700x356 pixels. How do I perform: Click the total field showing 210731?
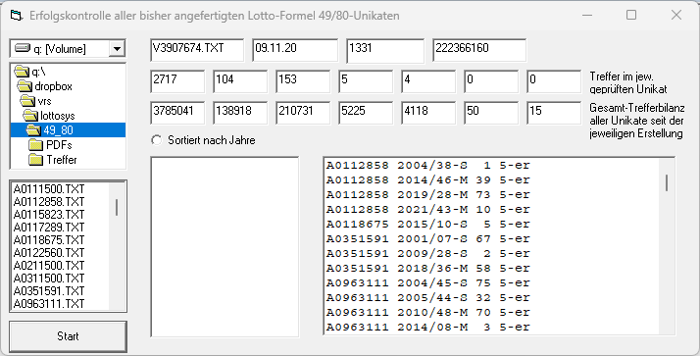pos(303,113)
